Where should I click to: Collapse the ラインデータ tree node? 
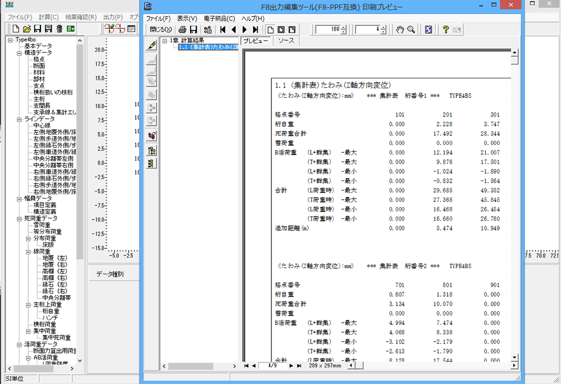(x=19, y=119)
